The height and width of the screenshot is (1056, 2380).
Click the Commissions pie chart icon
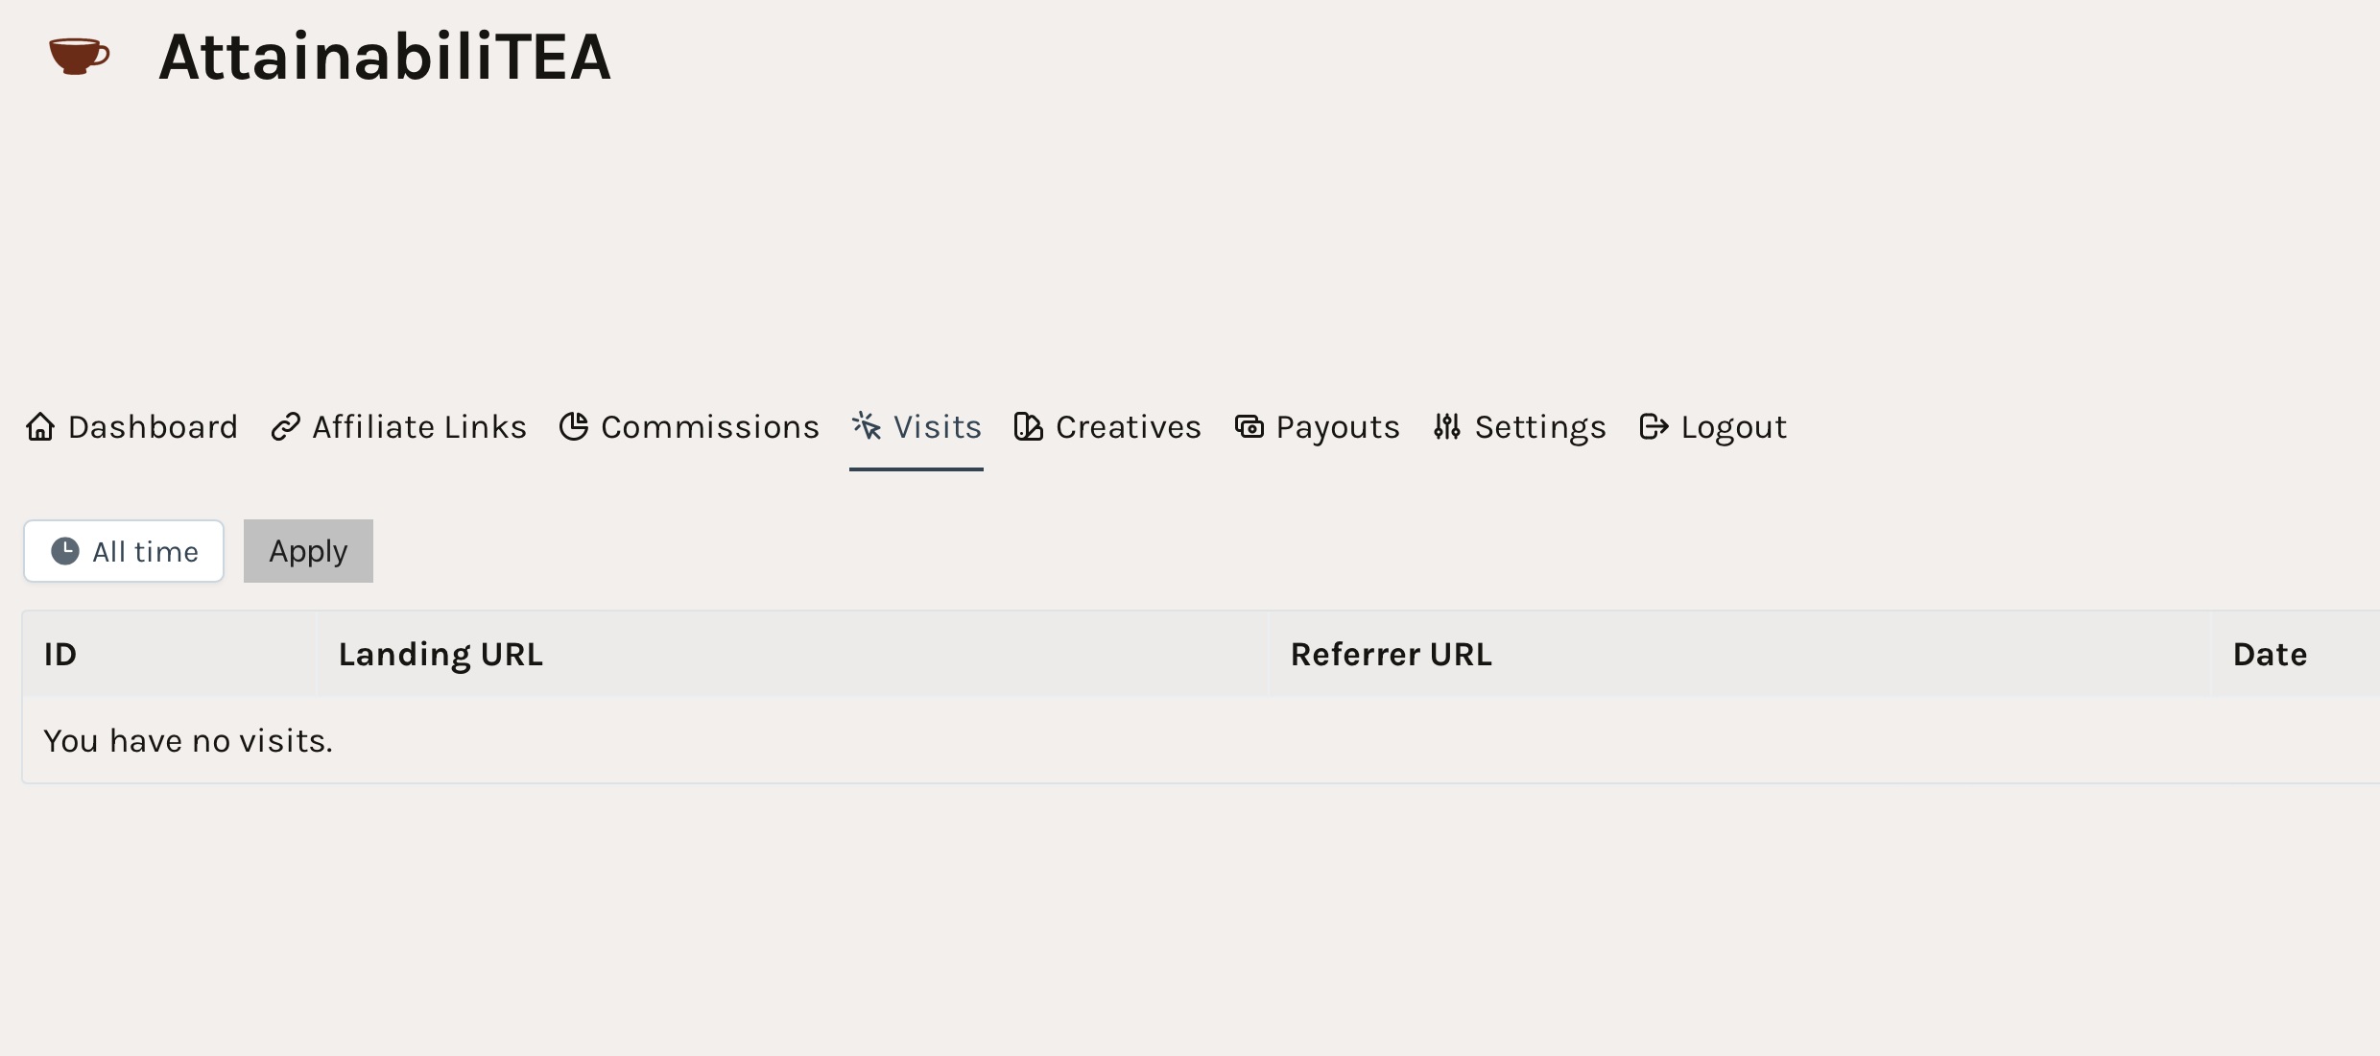pyautogui.click(x=574, y=427)
